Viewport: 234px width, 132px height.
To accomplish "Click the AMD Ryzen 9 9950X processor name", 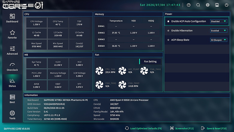I will [129, 100].
